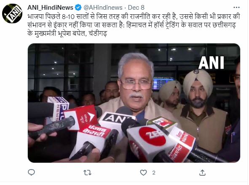The width and height of the screenshot is (249, 185).
Task: Open the three-dot more options menu
Action: coord(236,8)
